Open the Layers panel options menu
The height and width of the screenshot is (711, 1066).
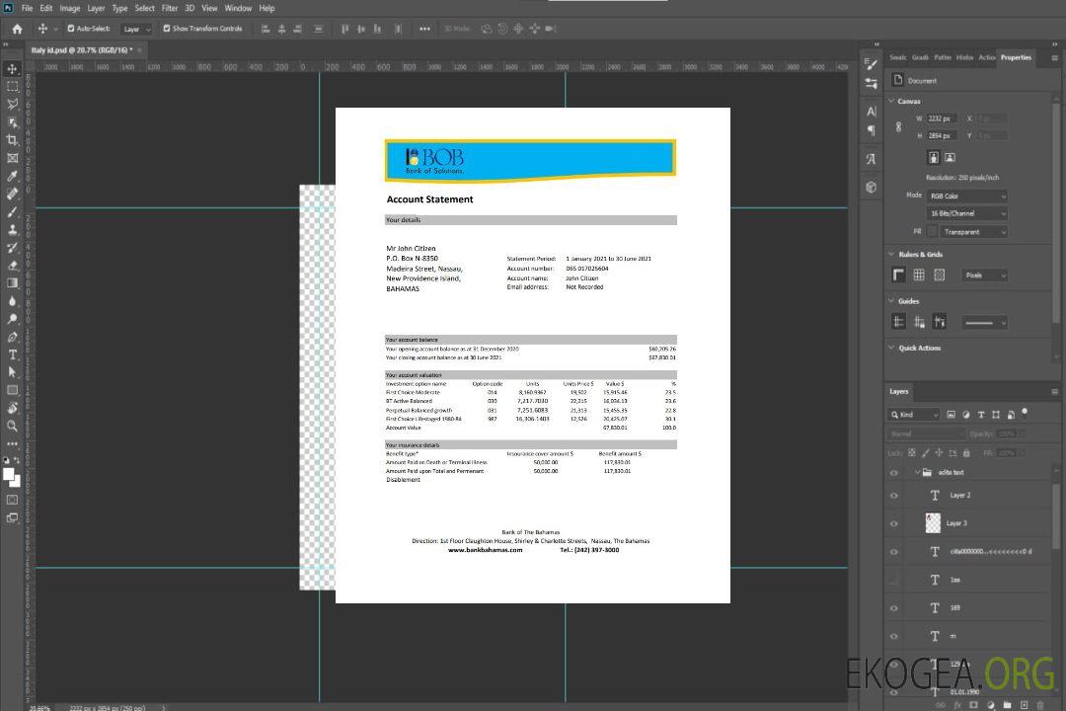pos(1054,391)
